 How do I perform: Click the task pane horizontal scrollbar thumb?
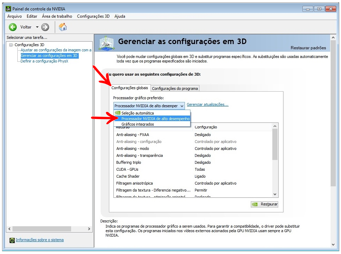click(x=42, y=229)
